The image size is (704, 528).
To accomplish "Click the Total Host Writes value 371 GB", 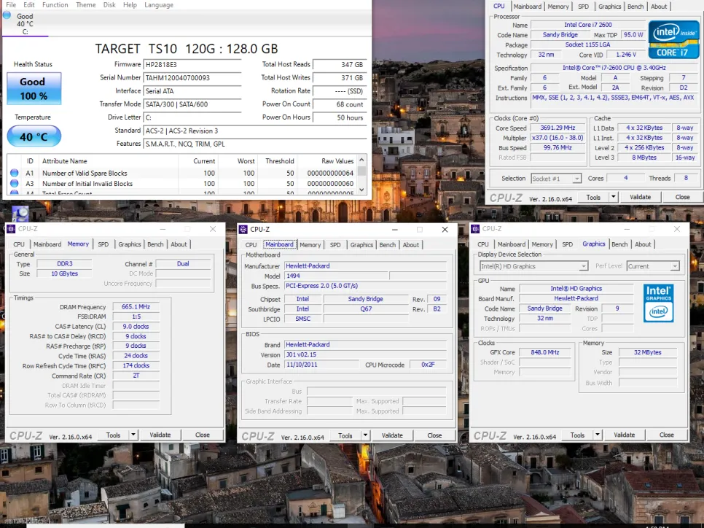I will (340, 78).
